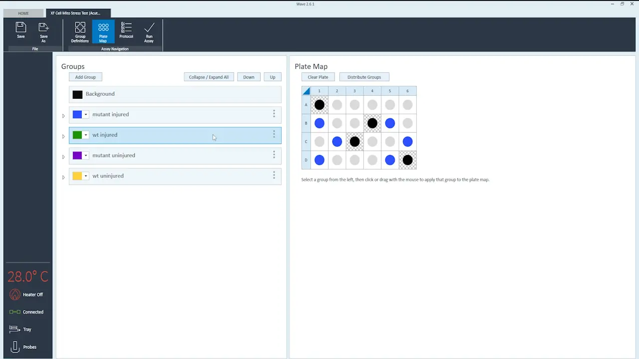
Task: Select all wells via plate corner triangle
Action: click(306, 91)
